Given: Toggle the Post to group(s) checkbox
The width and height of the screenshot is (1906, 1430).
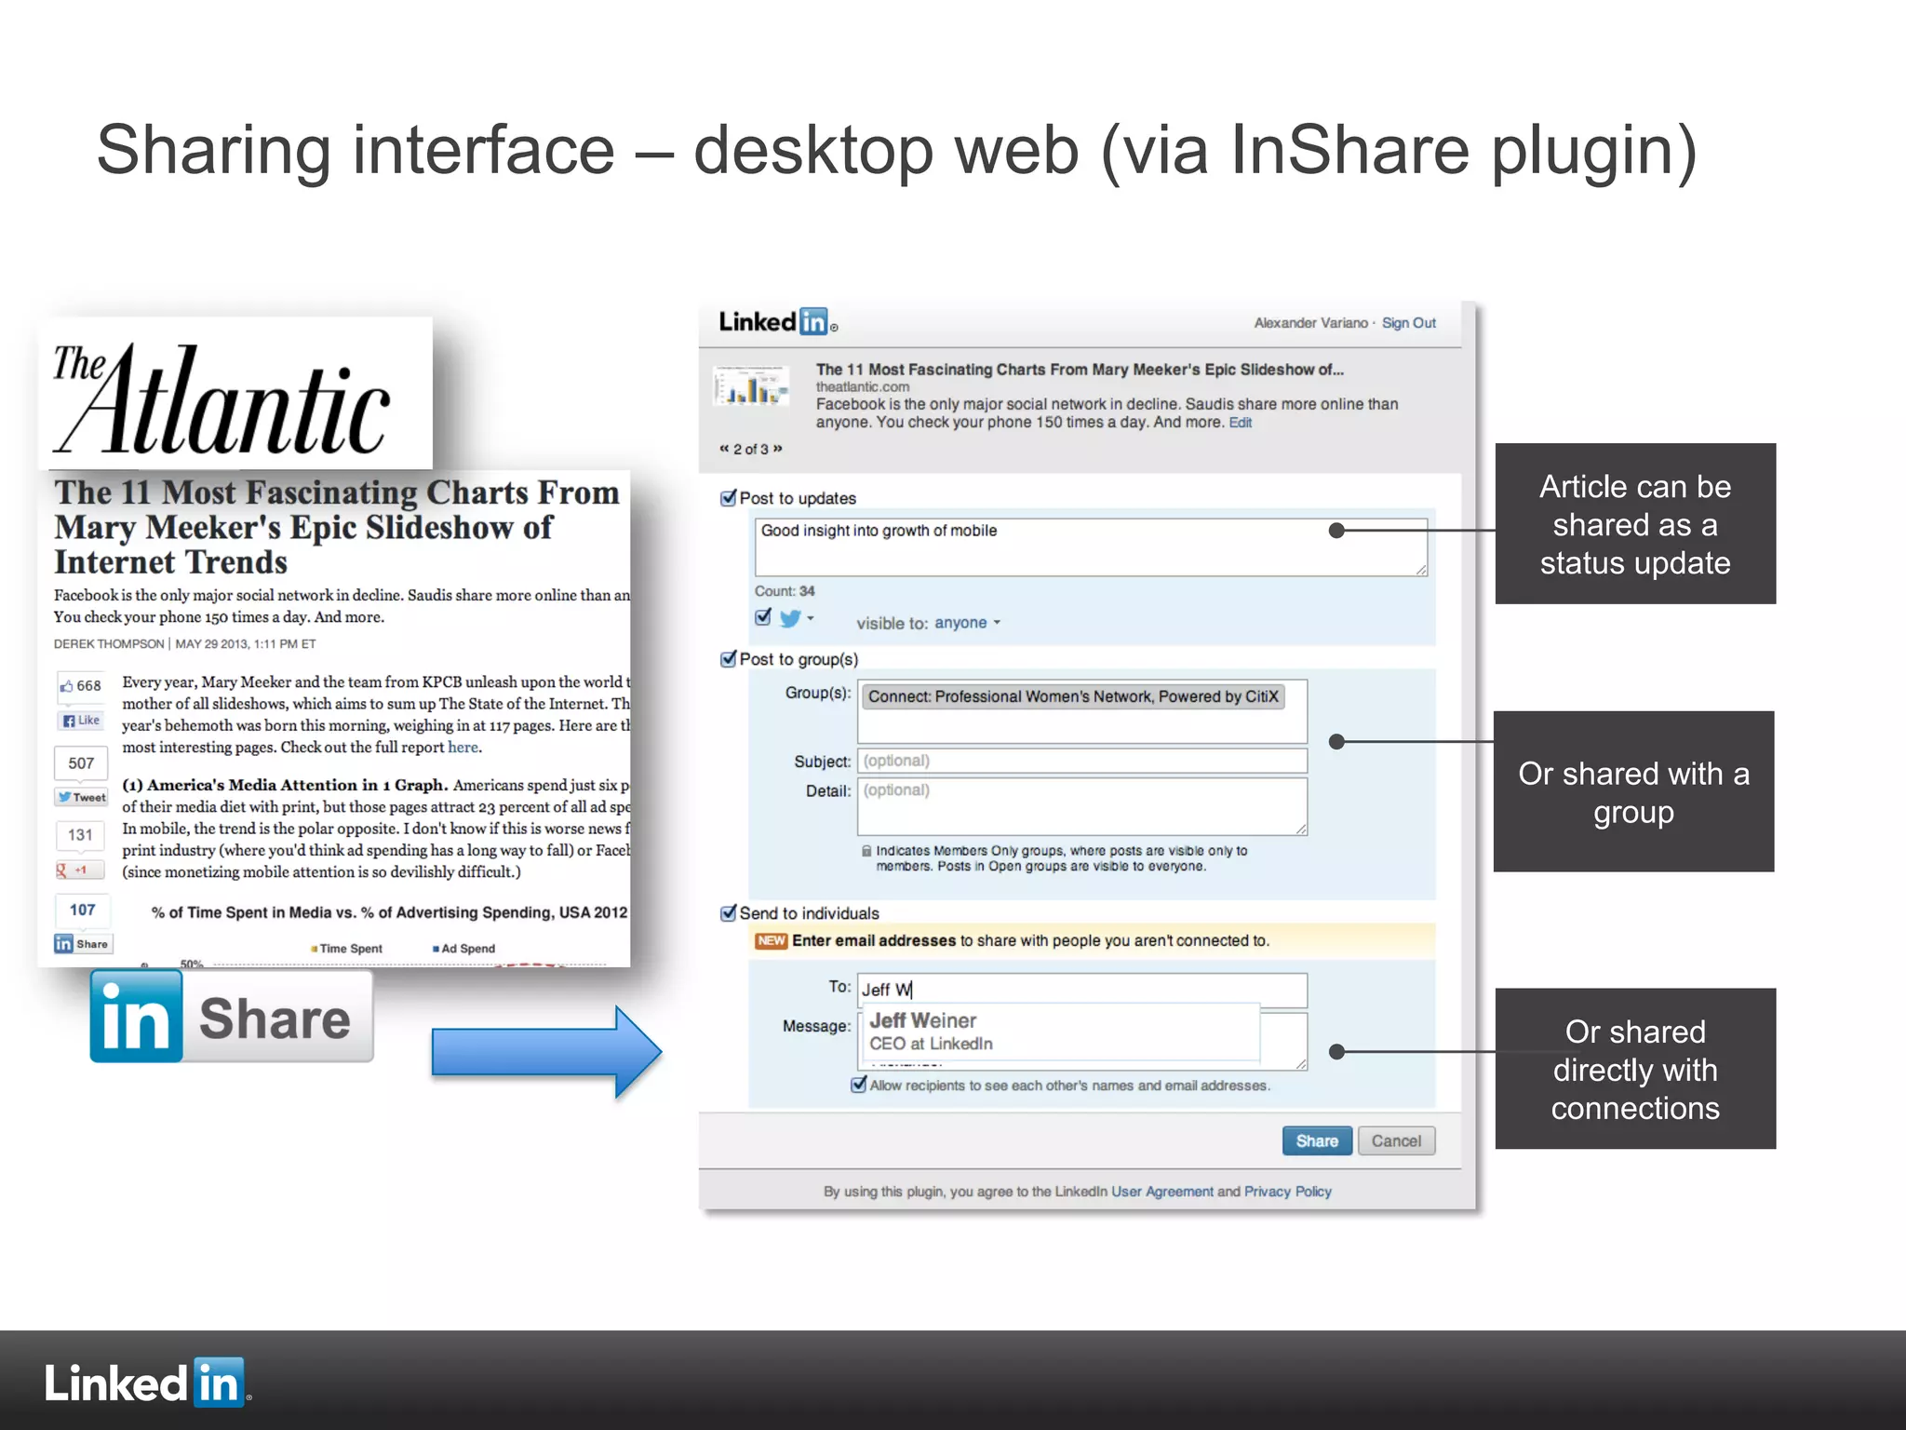Looking at the screenshot, I should click(729, 659).
